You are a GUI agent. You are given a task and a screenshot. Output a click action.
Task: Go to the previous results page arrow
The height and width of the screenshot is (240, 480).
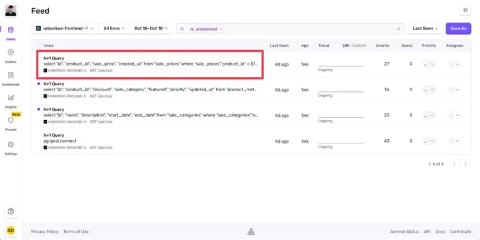(x=454, y=164)
